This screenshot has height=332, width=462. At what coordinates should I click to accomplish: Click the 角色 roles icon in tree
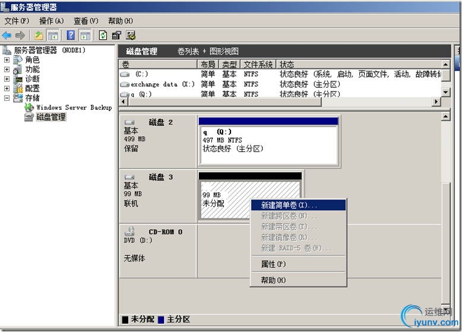tap(18, 60)
